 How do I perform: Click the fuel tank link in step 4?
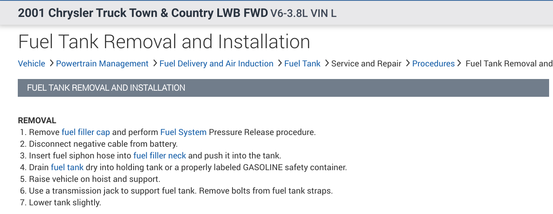pyautogui.click(x=67, y=167)
